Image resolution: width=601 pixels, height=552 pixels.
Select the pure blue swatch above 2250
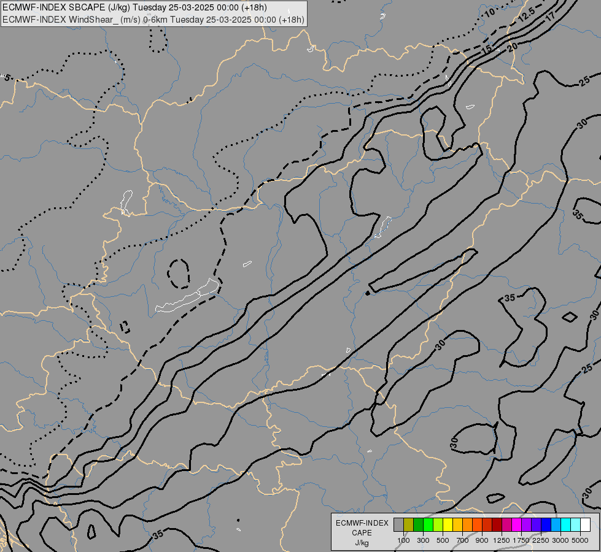pyautogui.click(x=546, y=524)
